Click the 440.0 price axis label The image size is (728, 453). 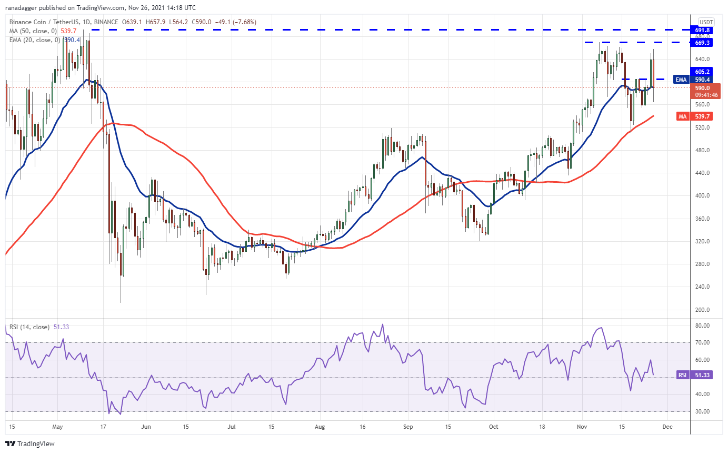pyautogui.click(x=702, y=173)
